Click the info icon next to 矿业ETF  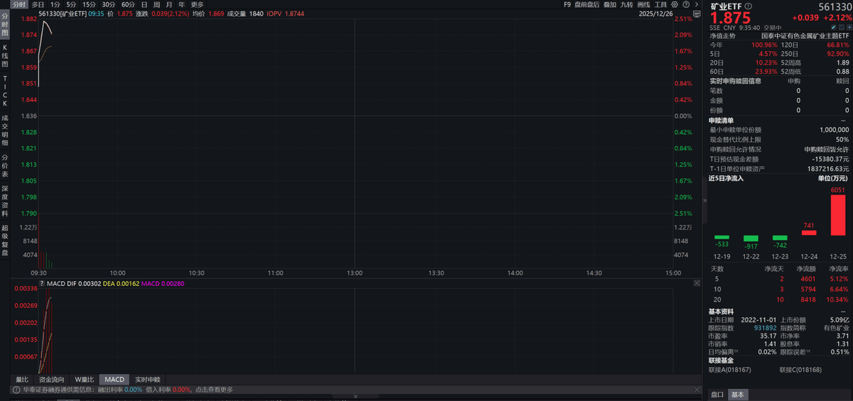(748, 6)
